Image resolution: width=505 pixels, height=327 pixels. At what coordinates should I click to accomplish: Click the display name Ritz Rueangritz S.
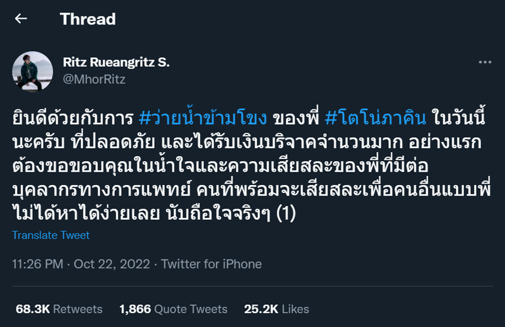click(117, 62)
